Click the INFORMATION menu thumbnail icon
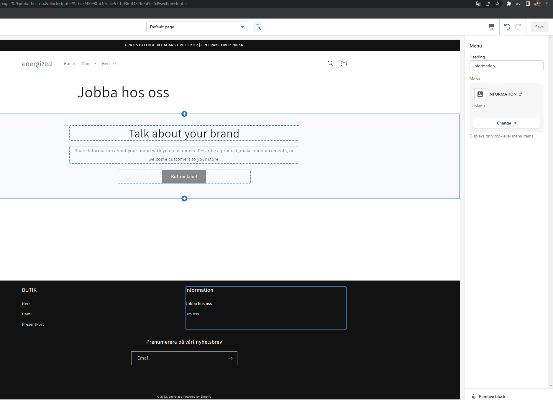The width and height of the screenshot is (553, 400). (480, 94)
